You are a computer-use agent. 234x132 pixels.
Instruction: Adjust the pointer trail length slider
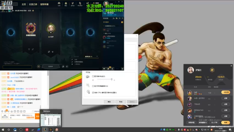[111, 79]
